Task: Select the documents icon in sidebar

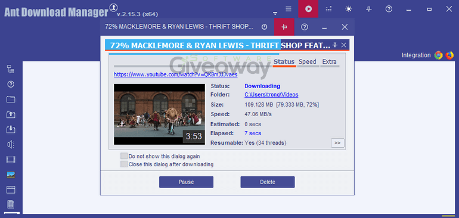Action: (x=11, y=204)
